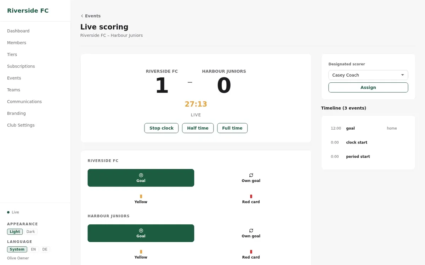Record an own goal for Riverside FC

[x=251, y=178]
